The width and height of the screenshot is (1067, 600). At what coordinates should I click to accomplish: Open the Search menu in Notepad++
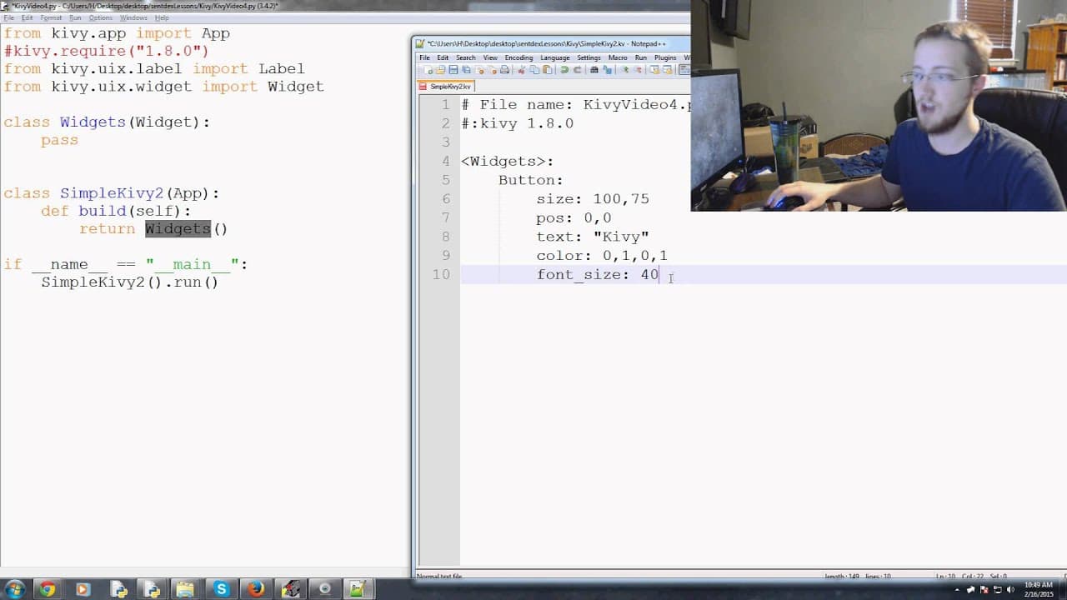466,58
